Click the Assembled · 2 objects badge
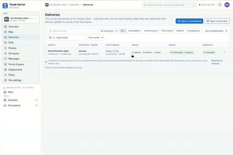The image size is (233, 155). pos(181,52)
